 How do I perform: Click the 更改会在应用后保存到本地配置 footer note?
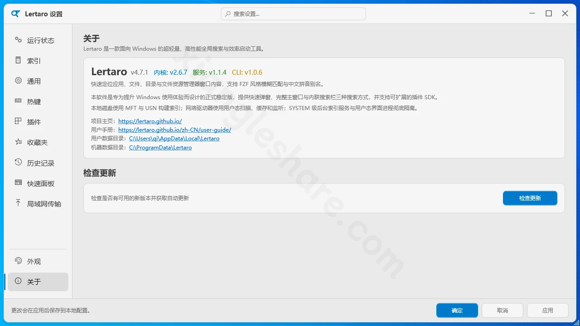tap(51, 311)
